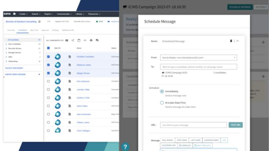Switch to the Overview tab
269x151 pixels.
[x=11, y=30]
